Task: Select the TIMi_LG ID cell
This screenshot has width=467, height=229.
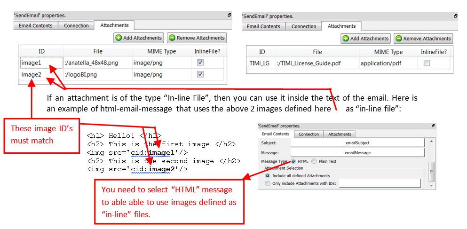Action: 261,63
